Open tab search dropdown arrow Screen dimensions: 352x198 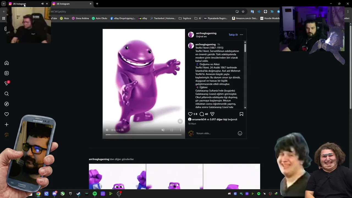(4, 4)
